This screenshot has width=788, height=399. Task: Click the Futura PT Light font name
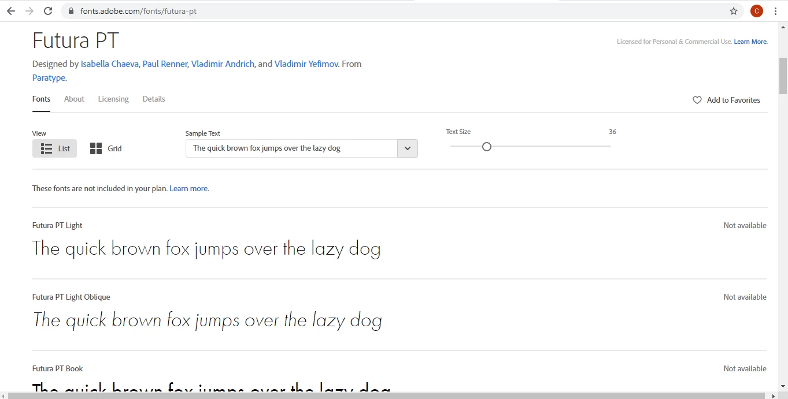[x=57, y=225]
